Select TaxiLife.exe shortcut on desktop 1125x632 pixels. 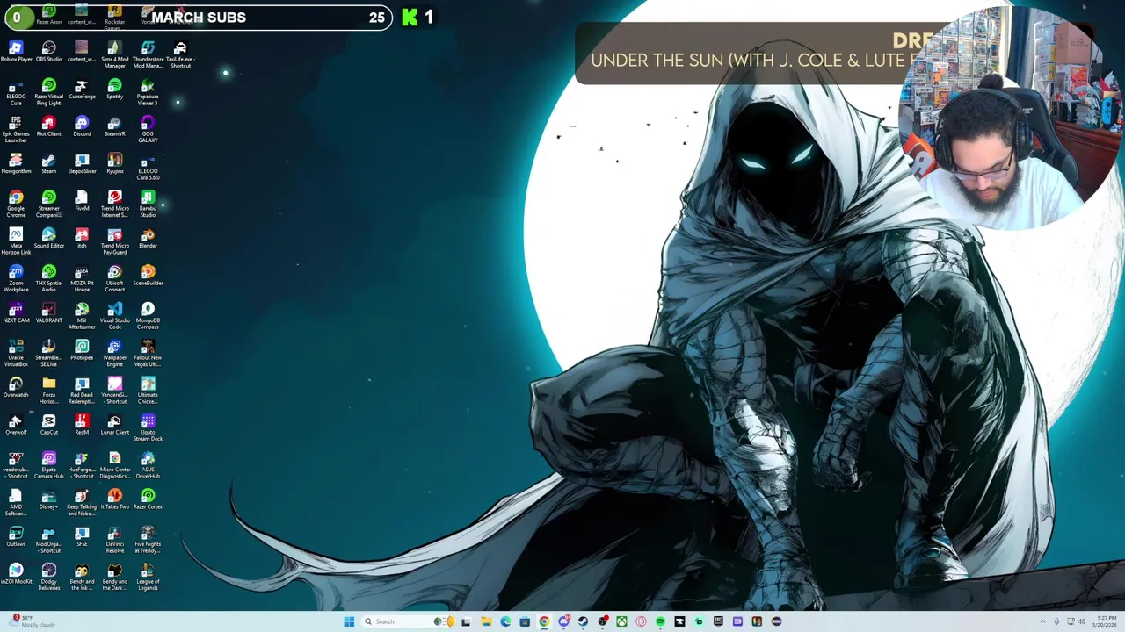[x=180, y=54]
